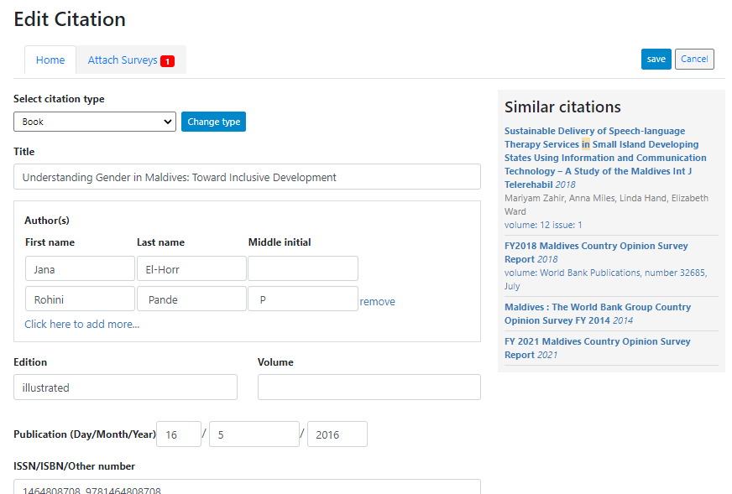Open FY2018 Maldives Country Opinion Survey Report

[x=596, y=252]
